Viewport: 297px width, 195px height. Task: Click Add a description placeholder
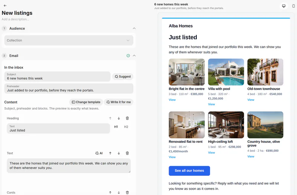coord(16,19)
